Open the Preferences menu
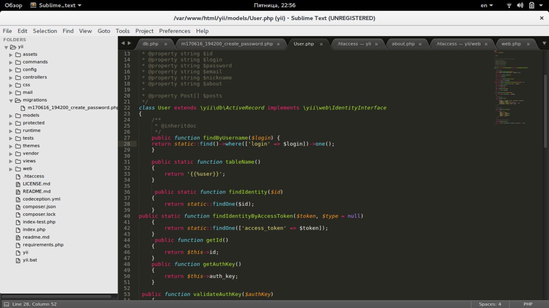The height and width of the screenshot is (308, 549). click(174, 31)
